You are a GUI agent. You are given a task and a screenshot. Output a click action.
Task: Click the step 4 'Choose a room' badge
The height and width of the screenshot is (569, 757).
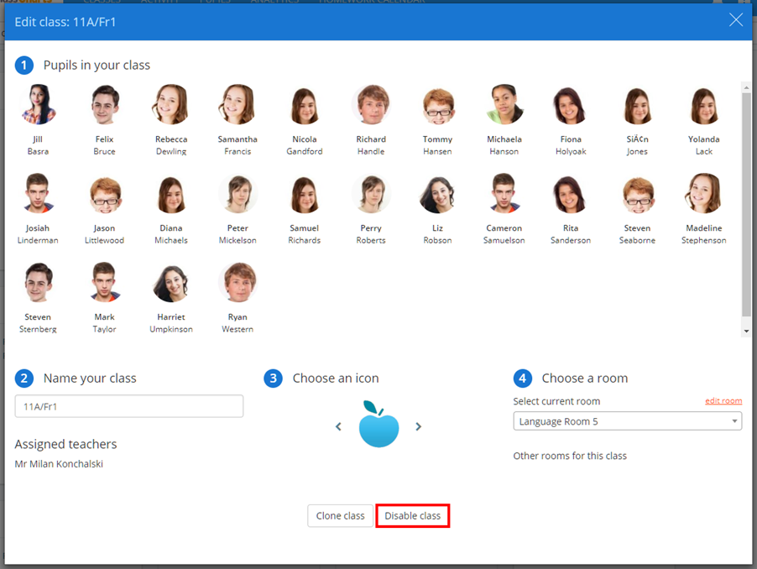(x=525, y=378)
